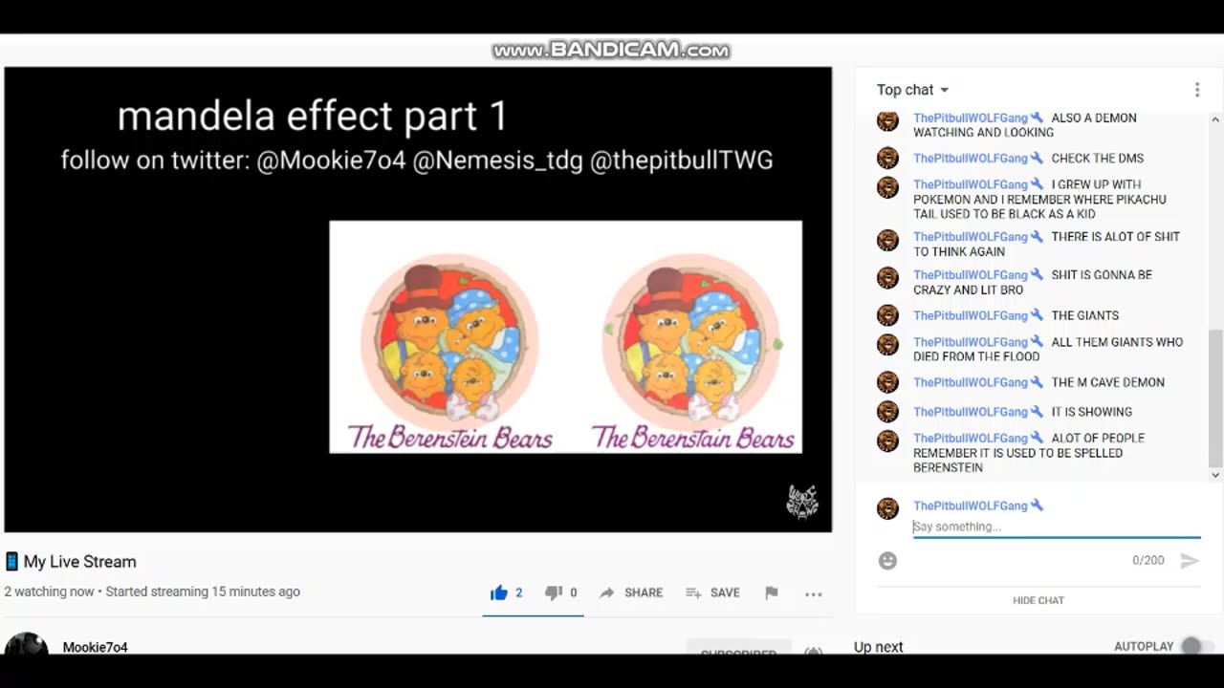The width and height of the screenshot is (1224, 688).
Task: Send the chat message arrow
Action: [x=1190, y=561]
